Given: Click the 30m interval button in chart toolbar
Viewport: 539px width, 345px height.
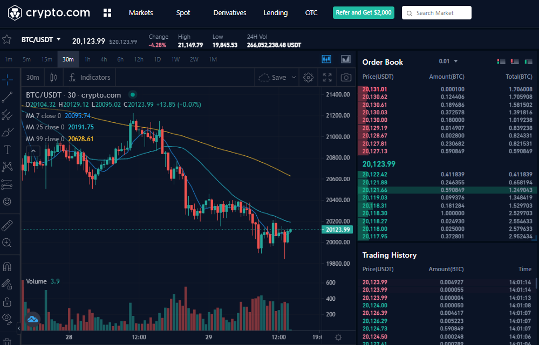Looking at the screenshot, I should 33,78.
